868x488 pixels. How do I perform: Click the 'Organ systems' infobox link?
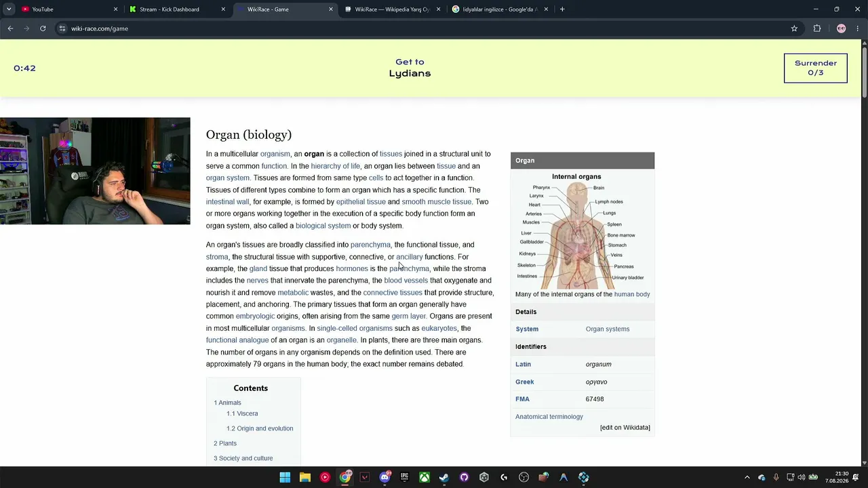(x=608, y=329)
